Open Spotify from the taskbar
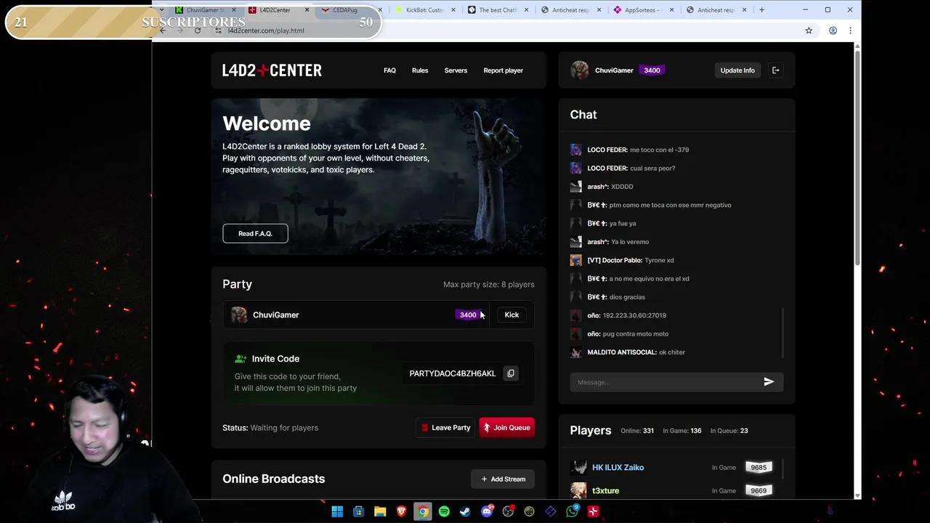 (x=444, y=511)
